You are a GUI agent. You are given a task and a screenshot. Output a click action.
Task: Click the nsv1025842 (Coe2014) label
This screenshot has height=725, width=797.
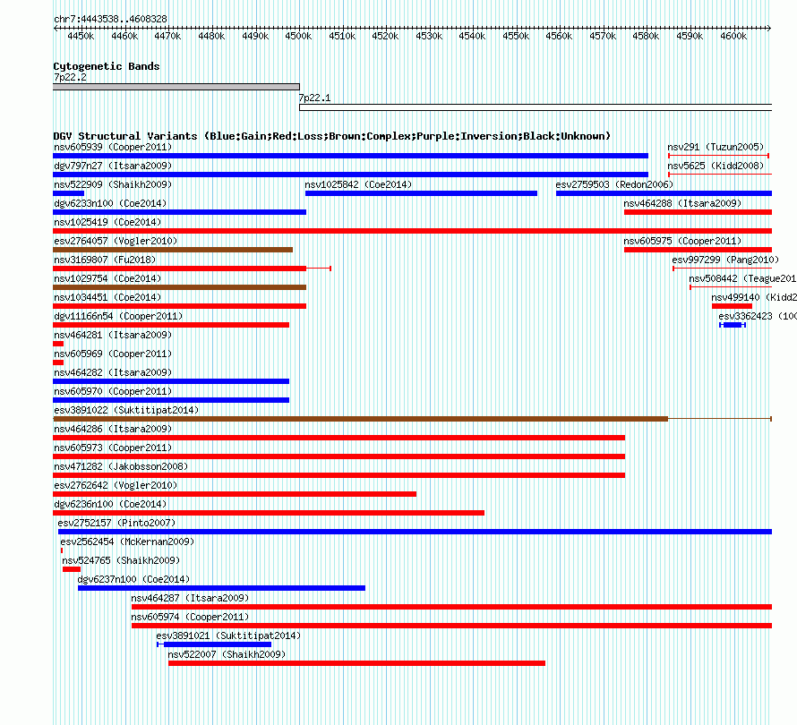[x=358, y=184]
